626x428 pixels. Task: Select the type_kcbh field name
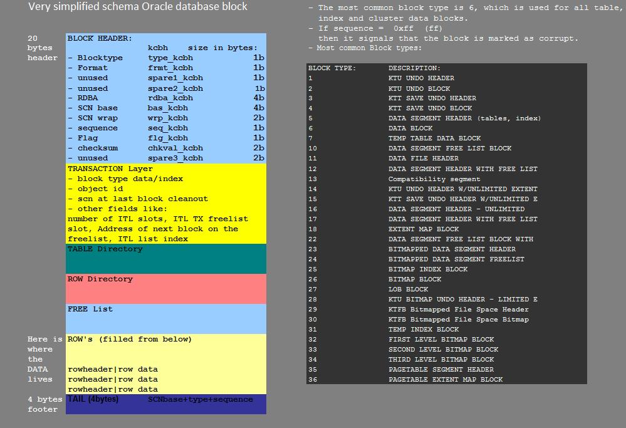pos(170,58)
